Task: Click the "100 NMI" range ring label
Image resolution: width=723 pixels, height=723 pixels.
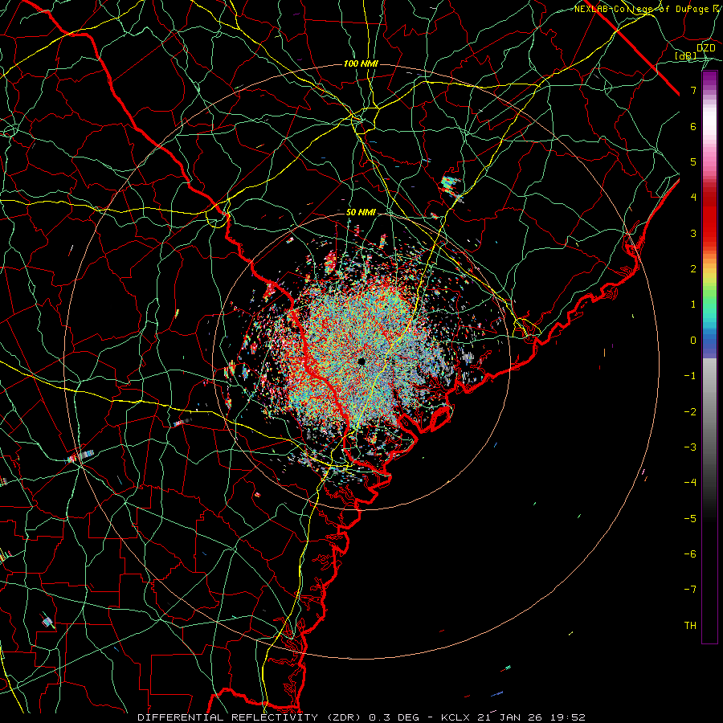Action: pos(361,63)
